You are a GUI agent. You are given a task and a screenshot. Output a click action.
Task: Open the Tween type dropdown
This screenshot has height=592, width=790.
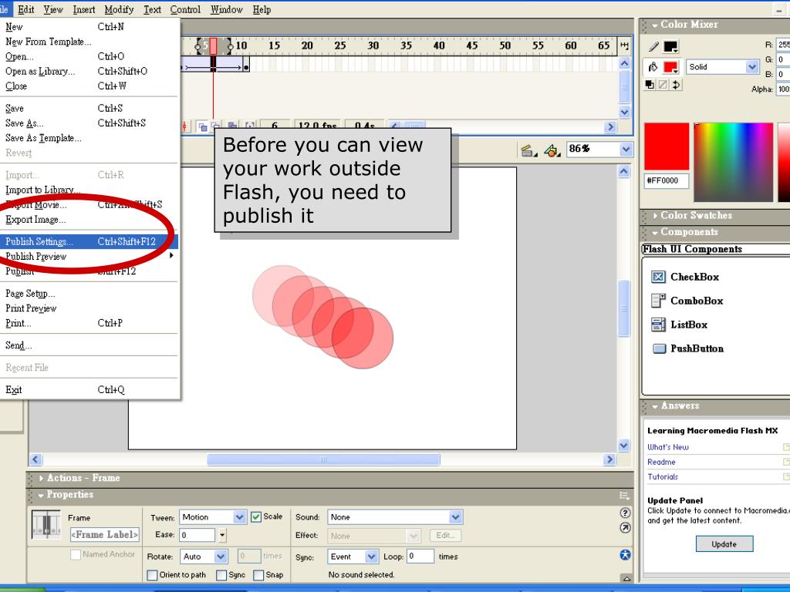tap(239, 517)
